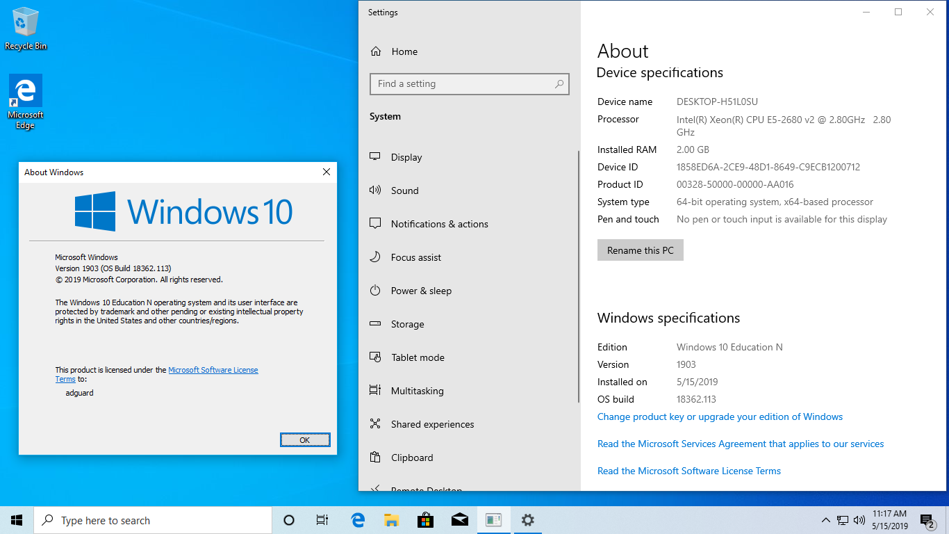Open Microsoft Store from the taskbar
The height and width of the screenshot is (534, 949).
[426, 520]
